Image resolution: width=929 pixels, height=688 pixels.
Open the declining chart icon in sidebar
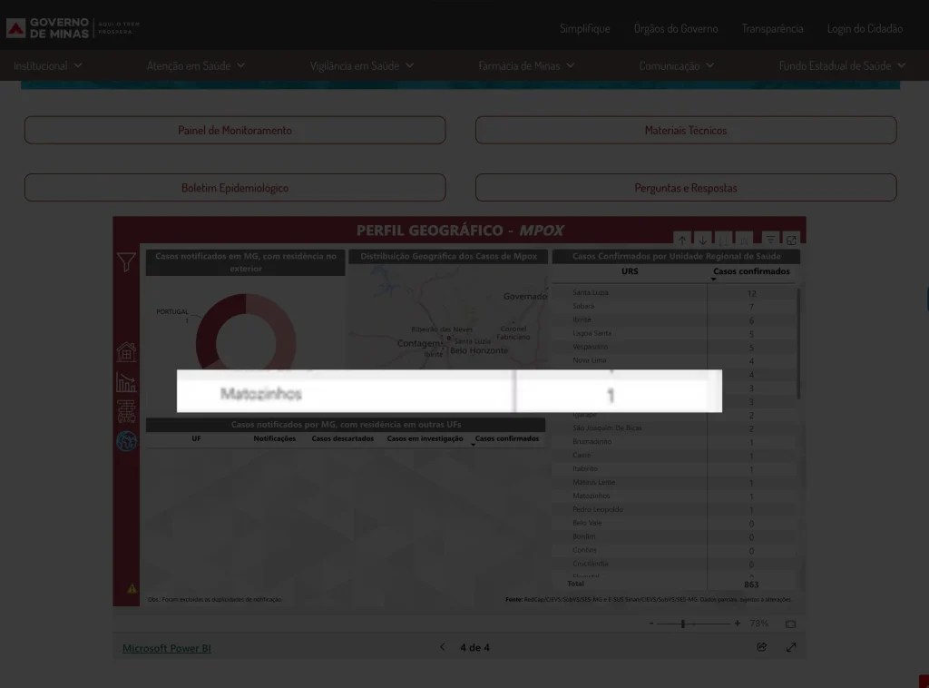point(126,382)
